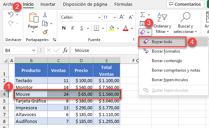This screenshot has height=128, width=209.
Task: Click the Teclado cell
Action: [31, 80]
